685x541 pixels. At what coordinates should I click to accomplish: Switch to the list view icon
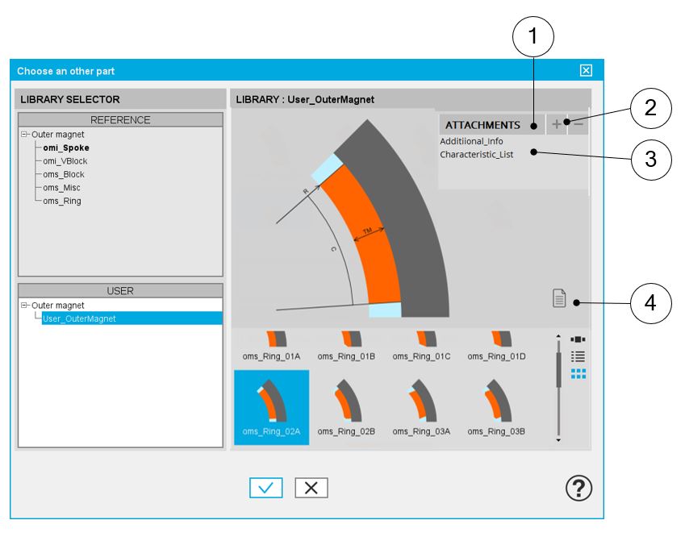coord(578,356)
